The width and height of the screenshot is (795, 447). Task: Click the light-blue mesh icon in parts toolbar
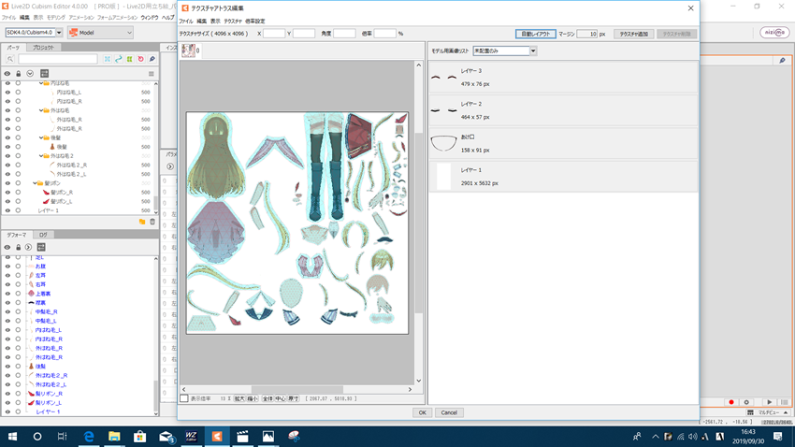(x=108, y=59)
